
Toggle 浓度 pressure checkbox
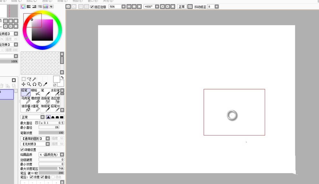pyautogui.click(x=31, y=177)
